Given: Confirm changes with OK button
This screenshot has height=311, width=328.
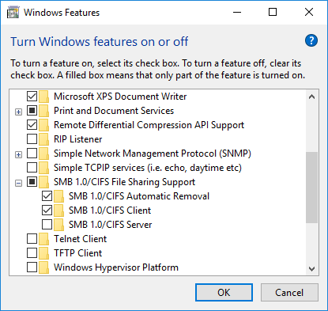Looking at the screenshot, I should coord(224,293).
